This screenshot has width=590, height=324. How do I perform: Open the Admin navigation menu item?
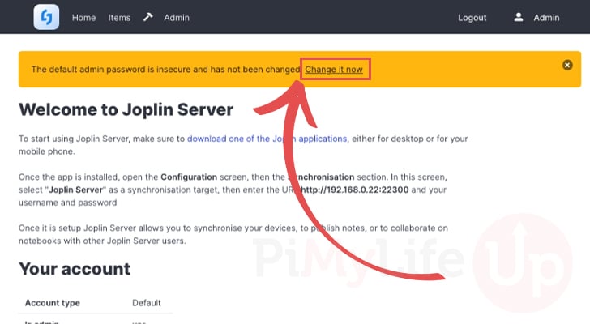tap(177, 18)
